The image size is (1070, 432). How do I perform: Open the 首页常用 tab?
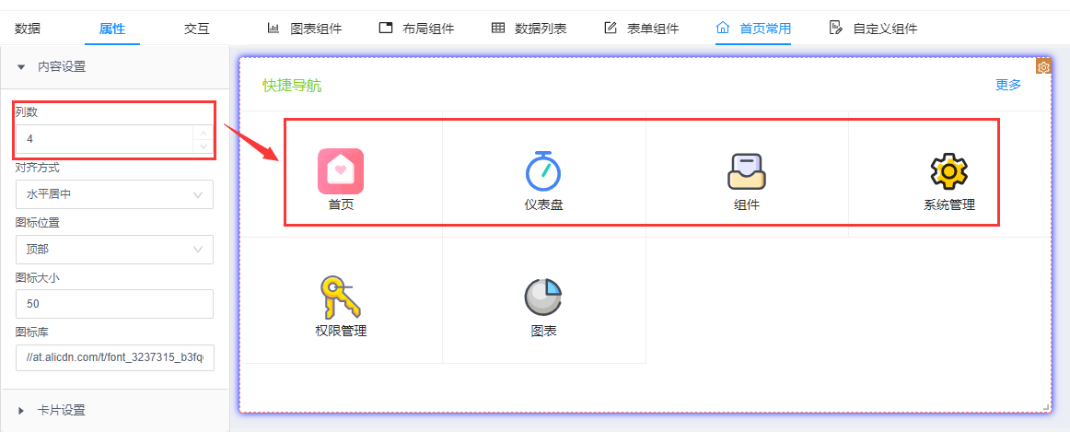(765, 29)
